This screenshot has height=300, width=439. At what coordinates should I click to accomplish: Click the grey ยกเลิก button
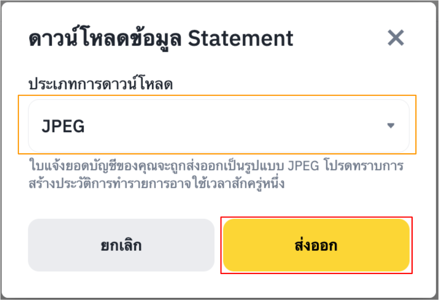pyautogui.click(x=121, y=245)
